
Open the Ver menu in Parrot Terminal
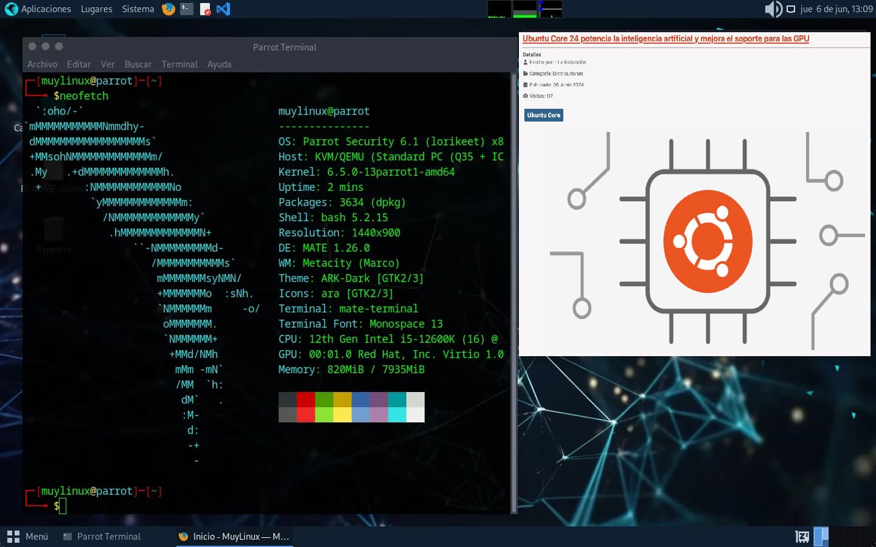click(108, 64)
